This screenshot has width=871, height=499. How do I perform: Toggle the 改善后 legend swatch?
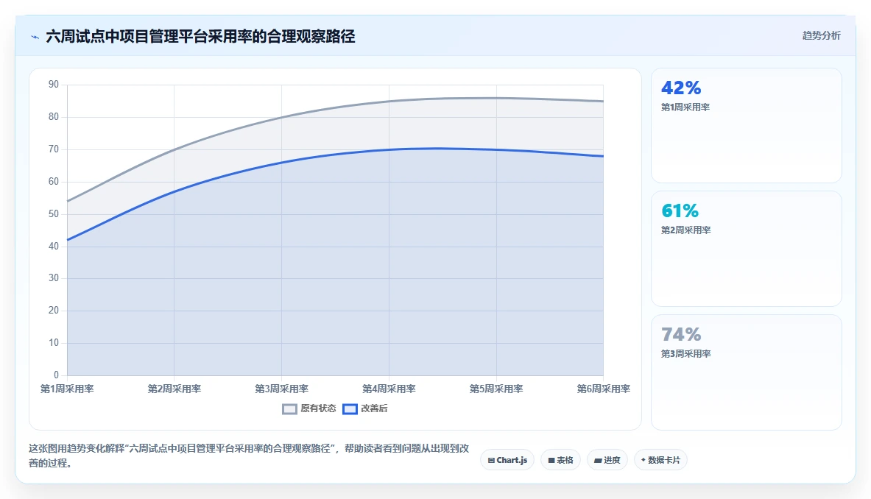[350, 409]
